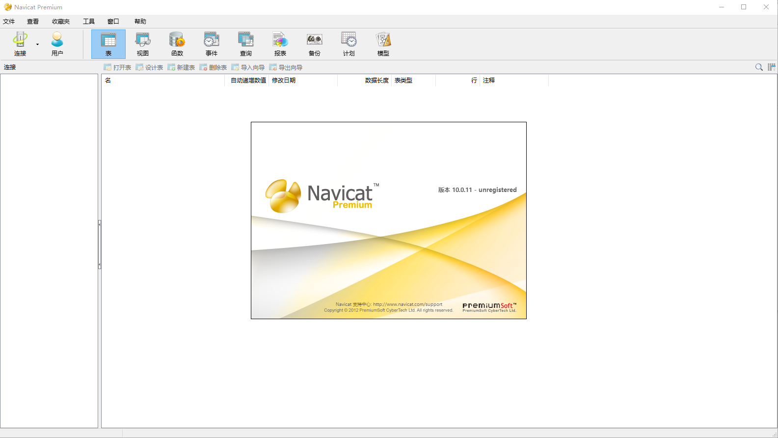The image size is (778, 438).
Task: Click the Navicat Premium title bar icon
Action: 8,7
